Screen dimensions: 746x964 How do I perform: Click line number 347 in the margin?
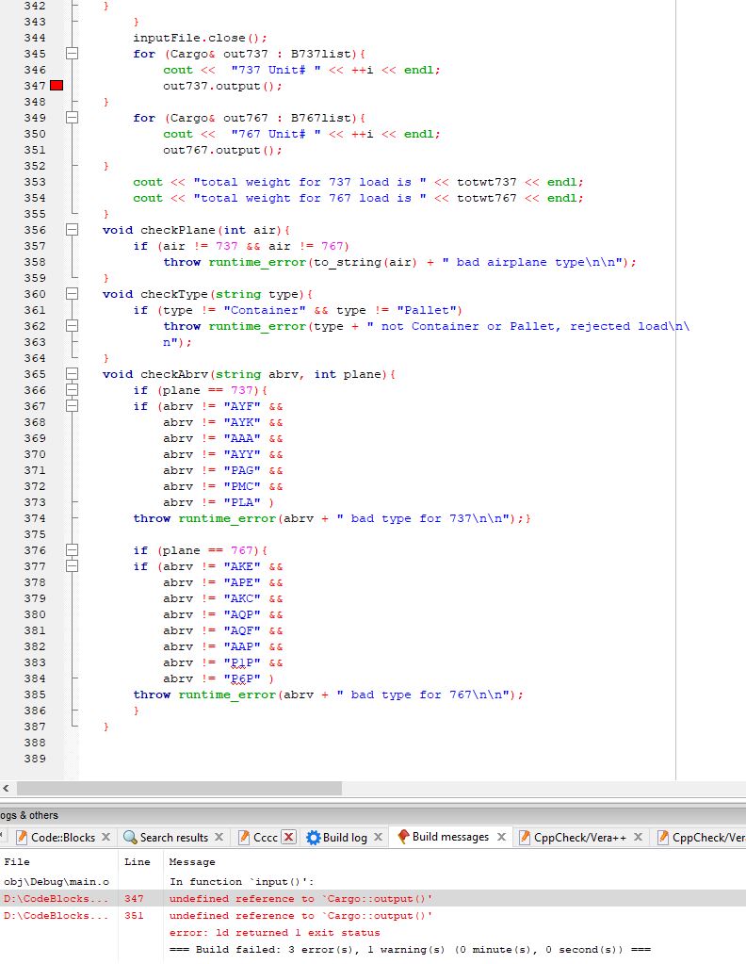(35, 86)
